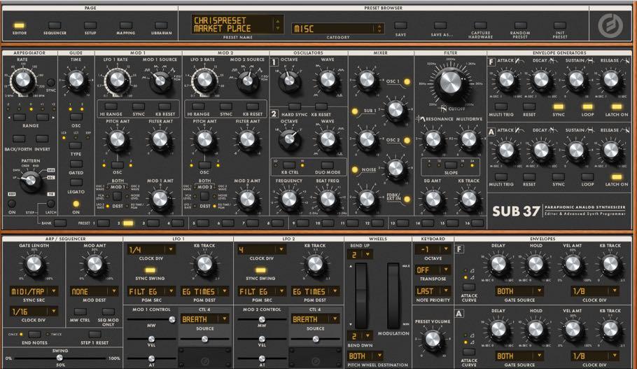Toggle the OSC 1 mixer enable LED
637x369 pixels.
tap(407, 82)
